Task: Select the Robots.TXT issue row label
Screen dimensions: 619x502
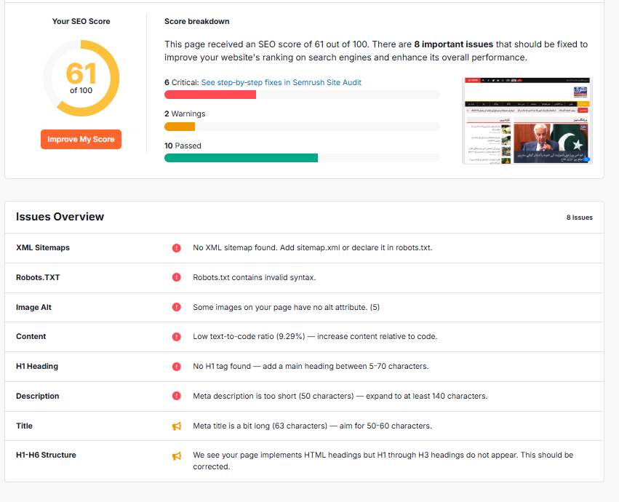Action: (38, 277)
